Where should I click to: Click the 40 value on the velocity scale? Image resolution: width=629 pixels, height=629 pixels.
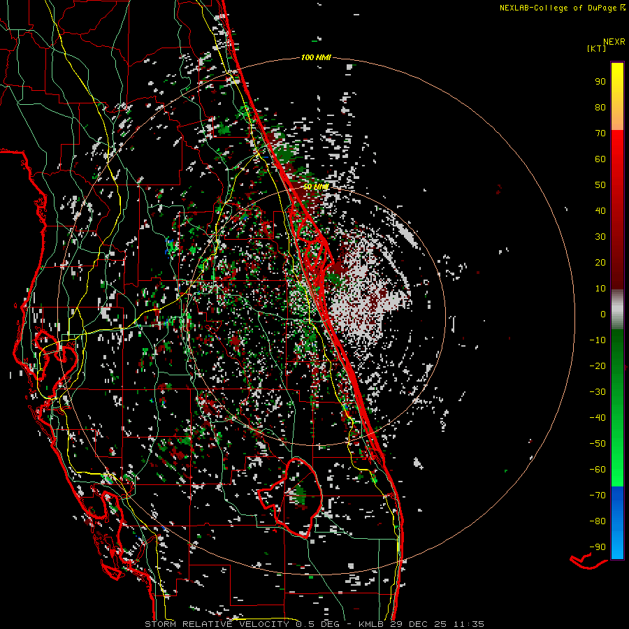coord(600,211)
